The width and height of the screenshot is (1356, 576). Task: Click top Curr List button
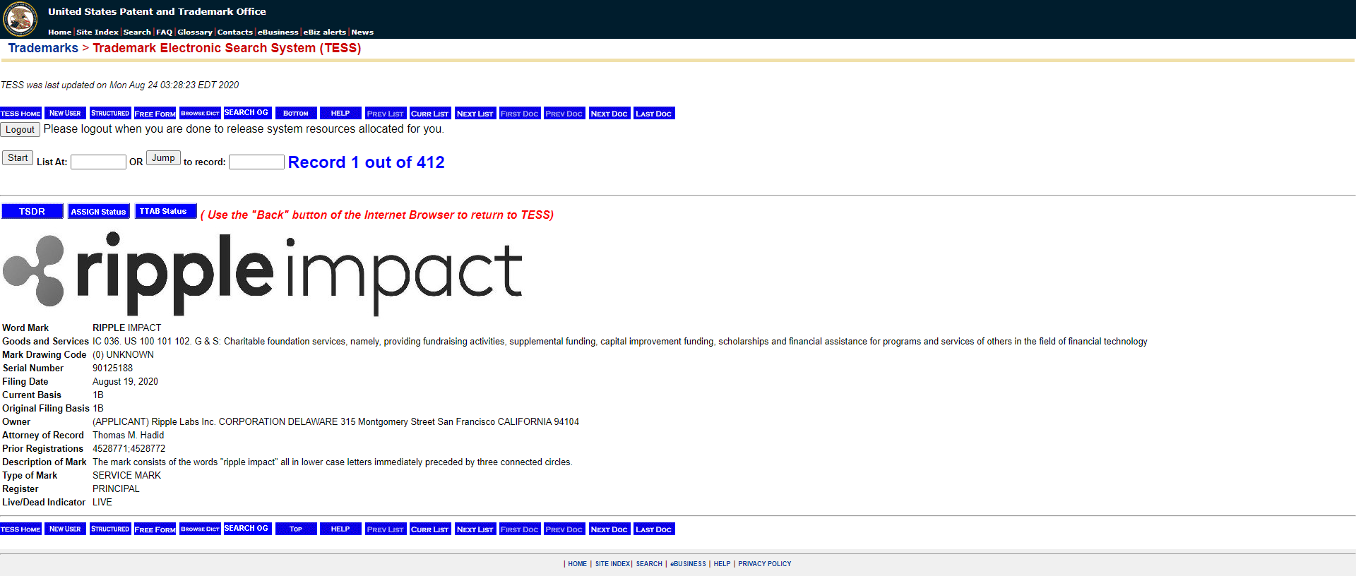[430, 113]
